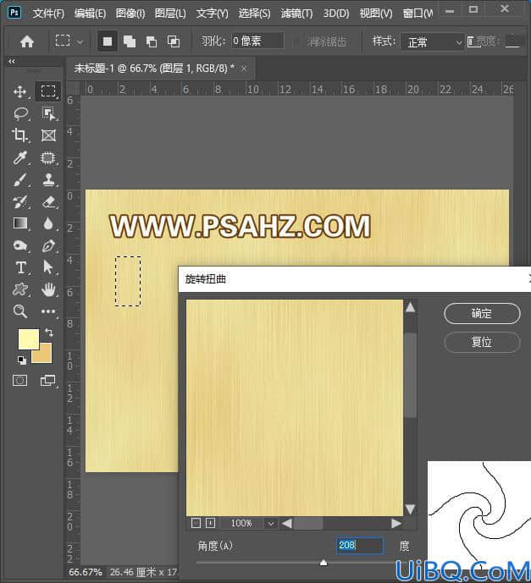This screenshot has width=531, height=583.
Task: Select the Gradient tool
Action: (x=20, y=223)
